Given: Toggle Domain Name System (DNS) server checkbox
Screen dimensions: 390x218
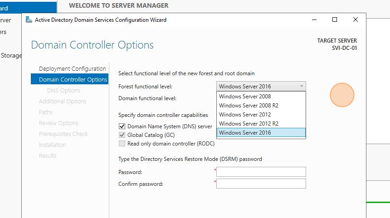Looking at the screenshot, I should [x=122, y=126].
